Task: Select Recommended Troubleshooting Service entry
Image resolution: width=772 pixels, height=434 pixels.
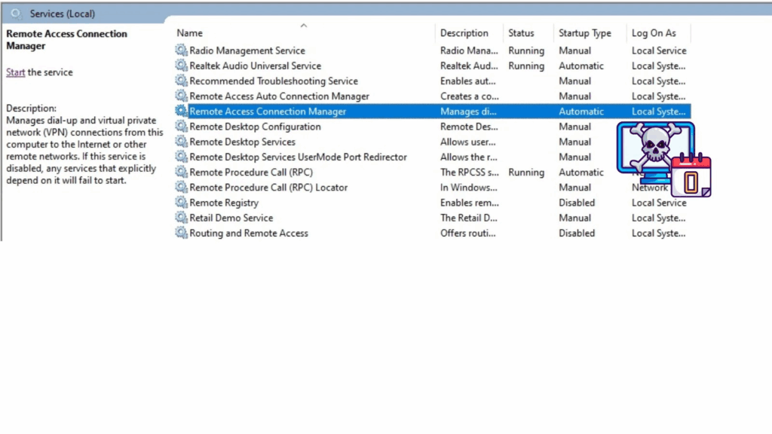Action: pos(274,81)
